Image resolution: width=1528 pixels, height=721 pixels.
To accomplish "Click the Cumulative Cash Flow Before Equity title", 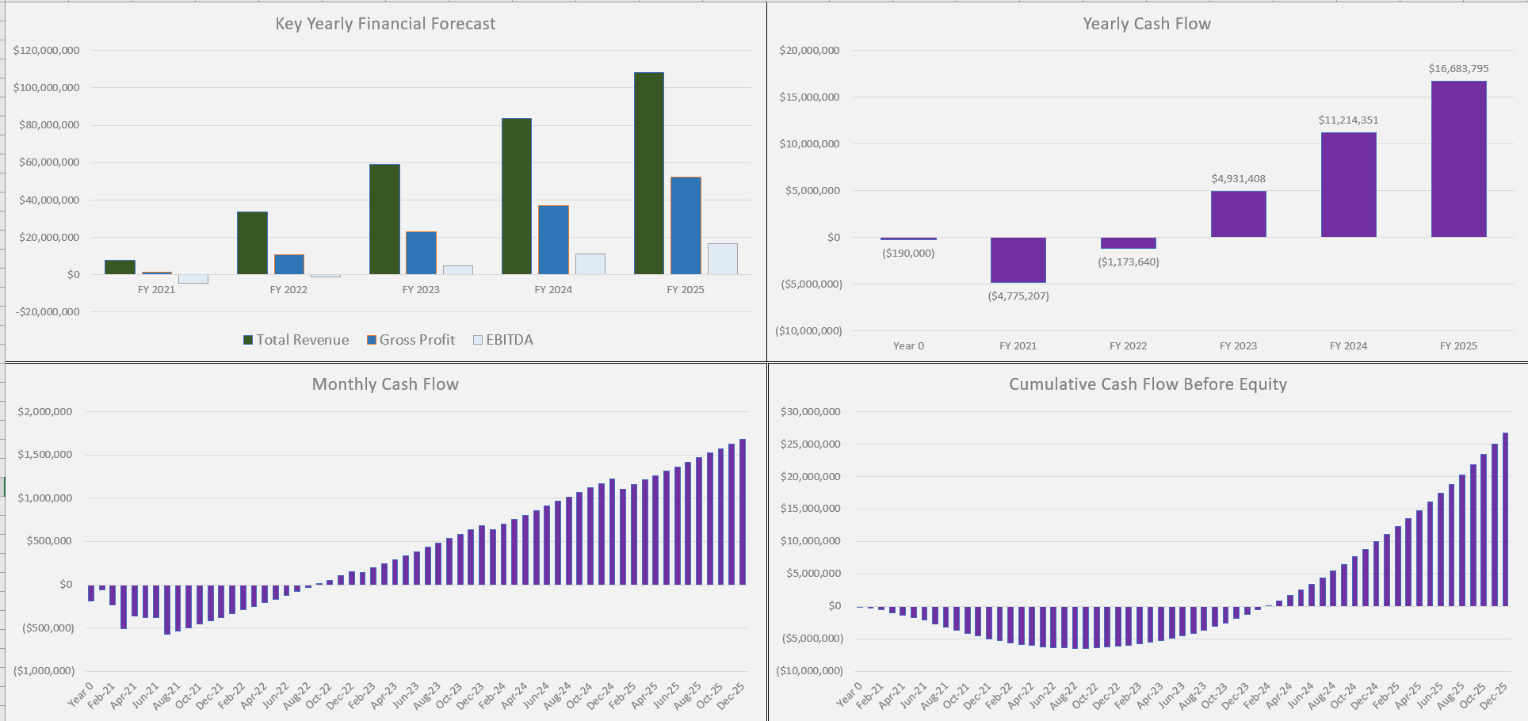I will click(x=1147, y=384).
